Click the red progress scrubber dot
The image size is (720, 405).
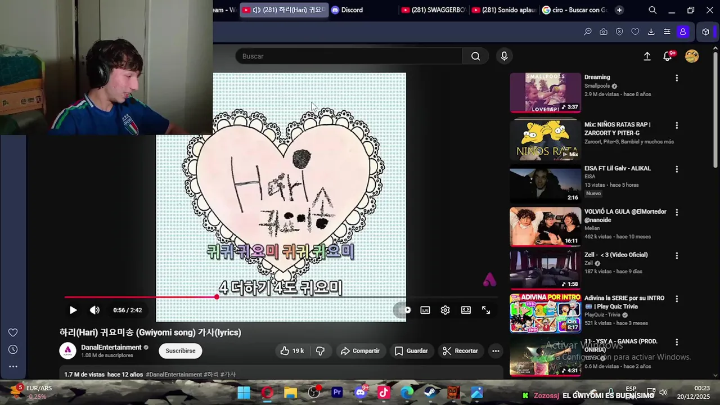(x=217, y=297)
